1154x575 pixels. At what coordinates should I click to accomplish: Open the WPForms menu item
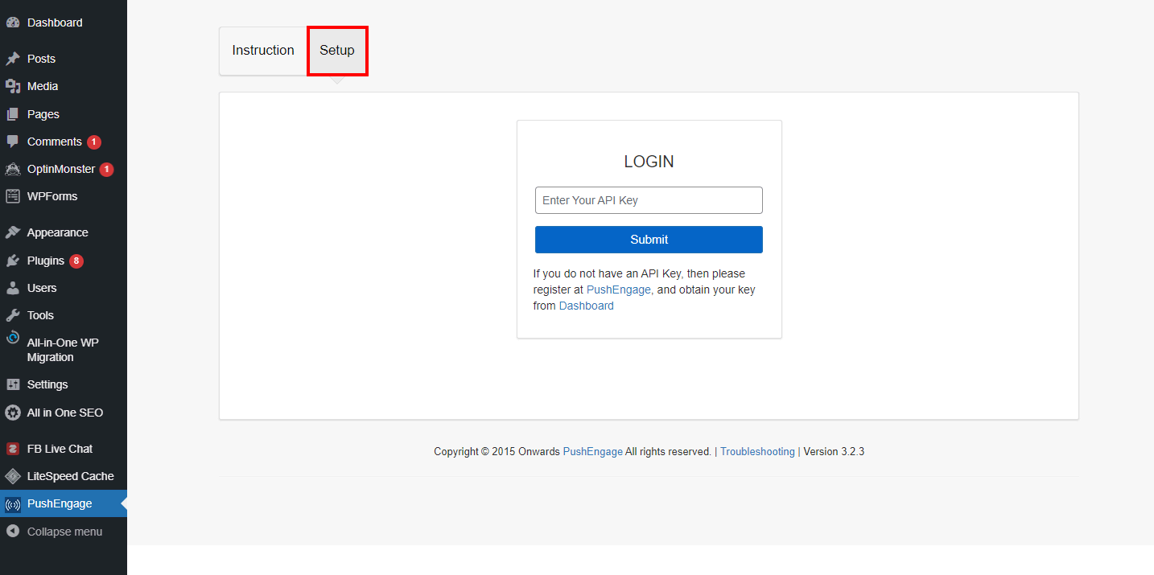(x=52, y=196)
